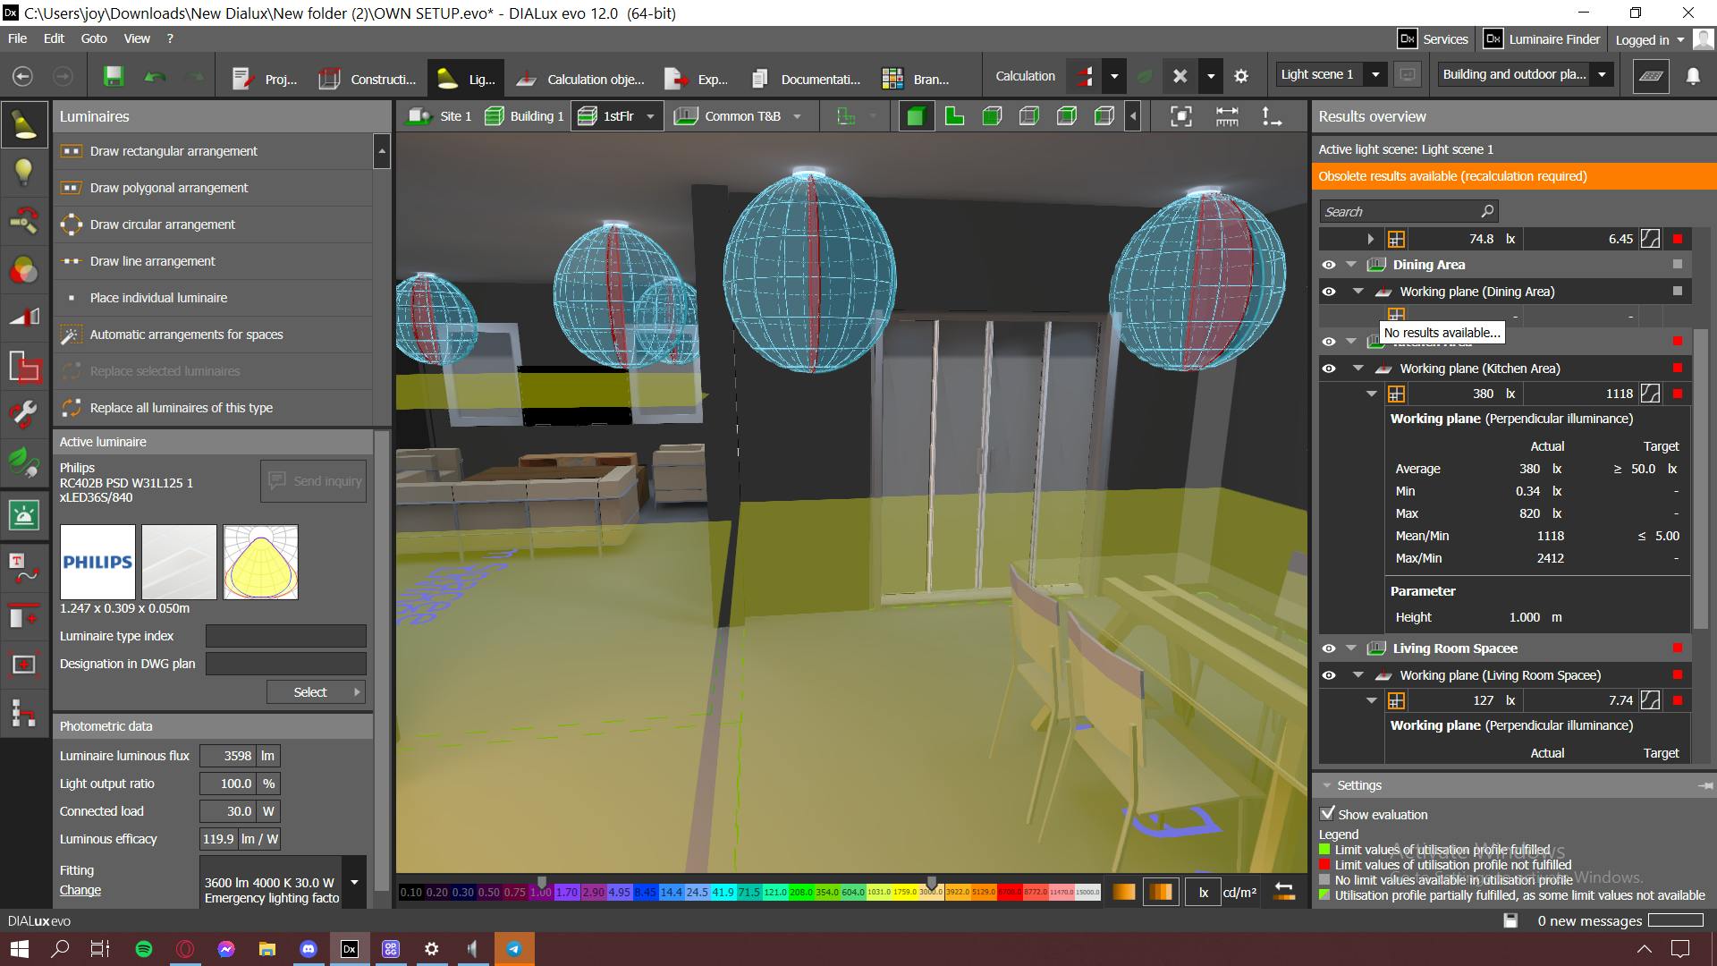1717x966 pixels.
Task: Collapse the Living Room Spacee tree node
Action: (1351, 648)
